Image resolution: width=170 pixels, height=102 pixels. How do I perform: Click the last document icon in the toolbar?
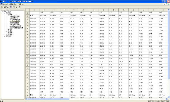click(19, 7)
